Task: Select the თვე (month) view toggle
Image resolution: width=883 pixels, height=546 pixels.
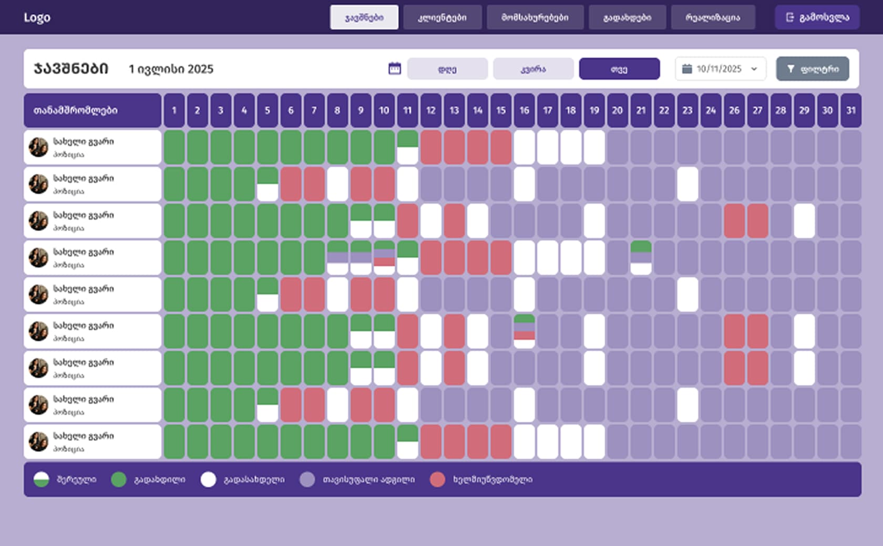Action: click(x=619, y=69)
